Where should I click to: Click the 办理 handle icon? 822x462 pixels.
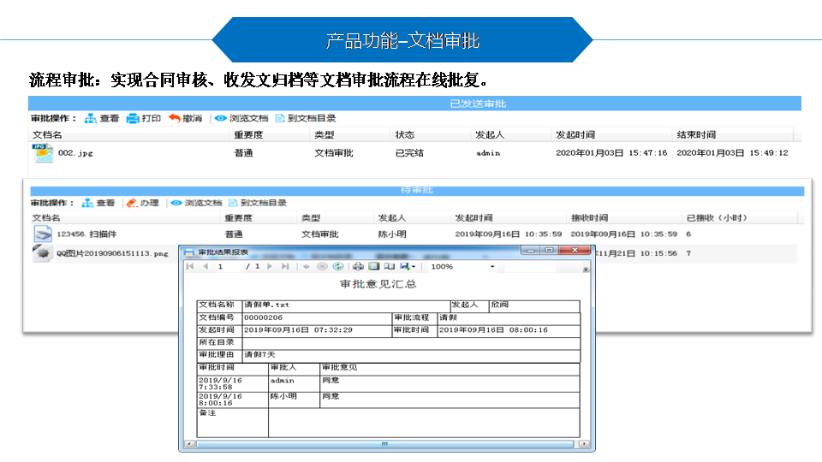[132, 203]
